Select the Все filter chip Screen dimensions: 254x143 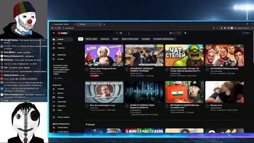81,39
